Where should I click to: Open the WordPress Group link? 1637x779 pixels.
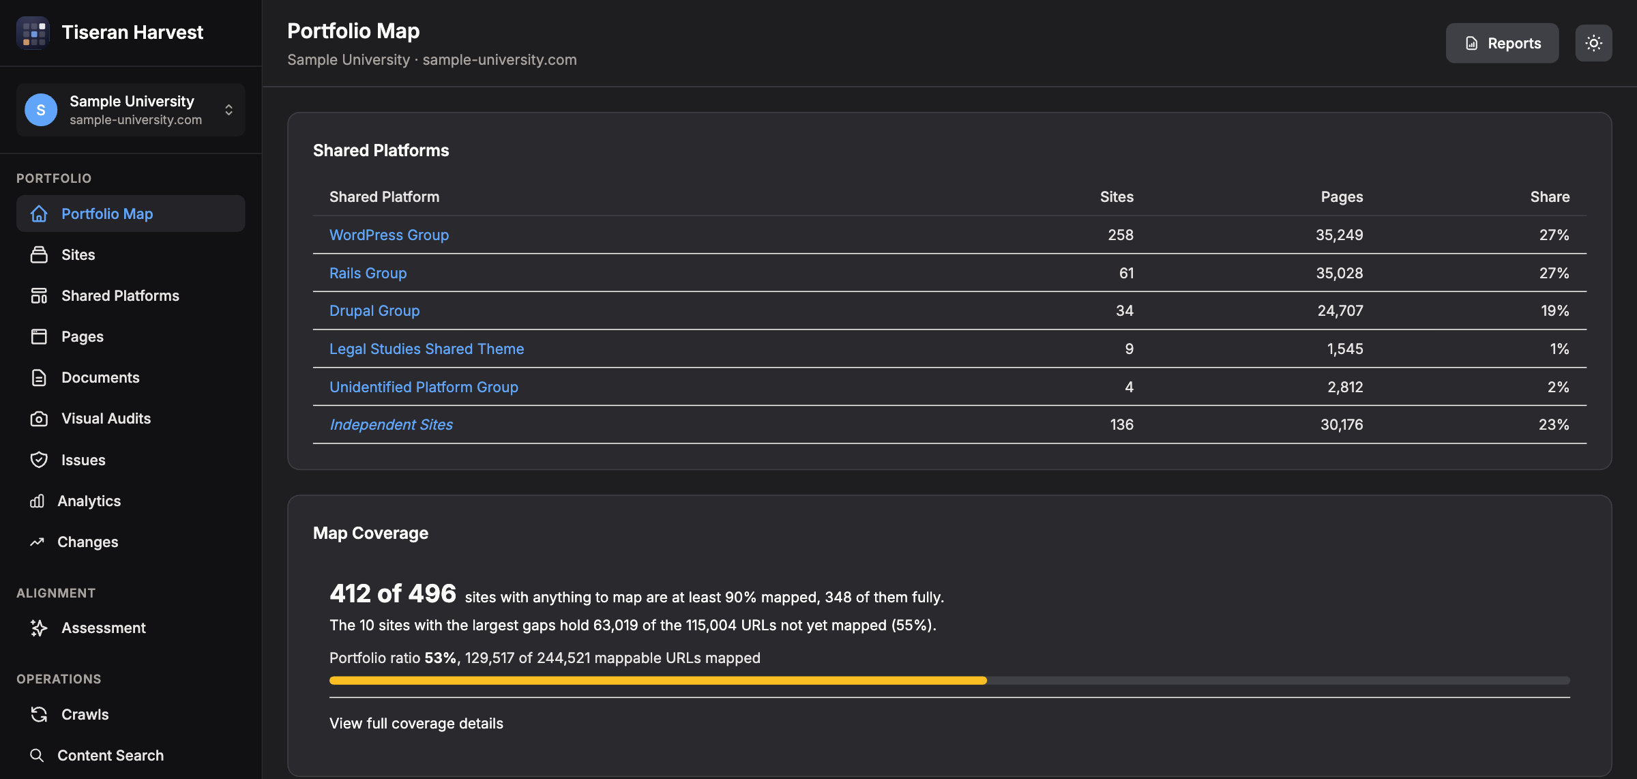point(389,235)
